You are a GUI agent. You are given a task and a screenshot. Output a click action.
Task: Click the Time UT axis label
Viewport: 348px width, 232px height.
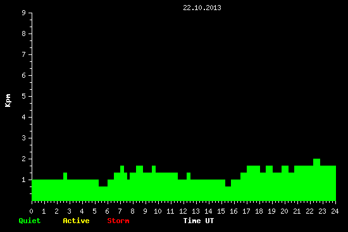(x=199, y=221)
